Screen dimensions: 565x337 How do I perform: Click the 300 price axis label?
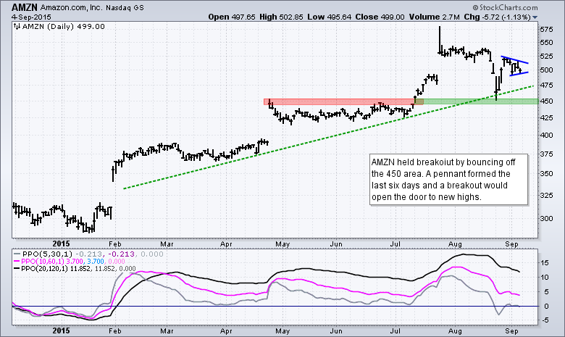click(x=546, y=218)
